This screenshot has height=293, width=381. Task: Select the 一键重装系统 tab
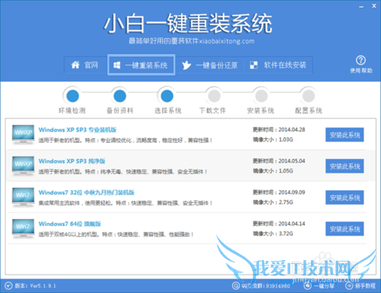point(141,65)
